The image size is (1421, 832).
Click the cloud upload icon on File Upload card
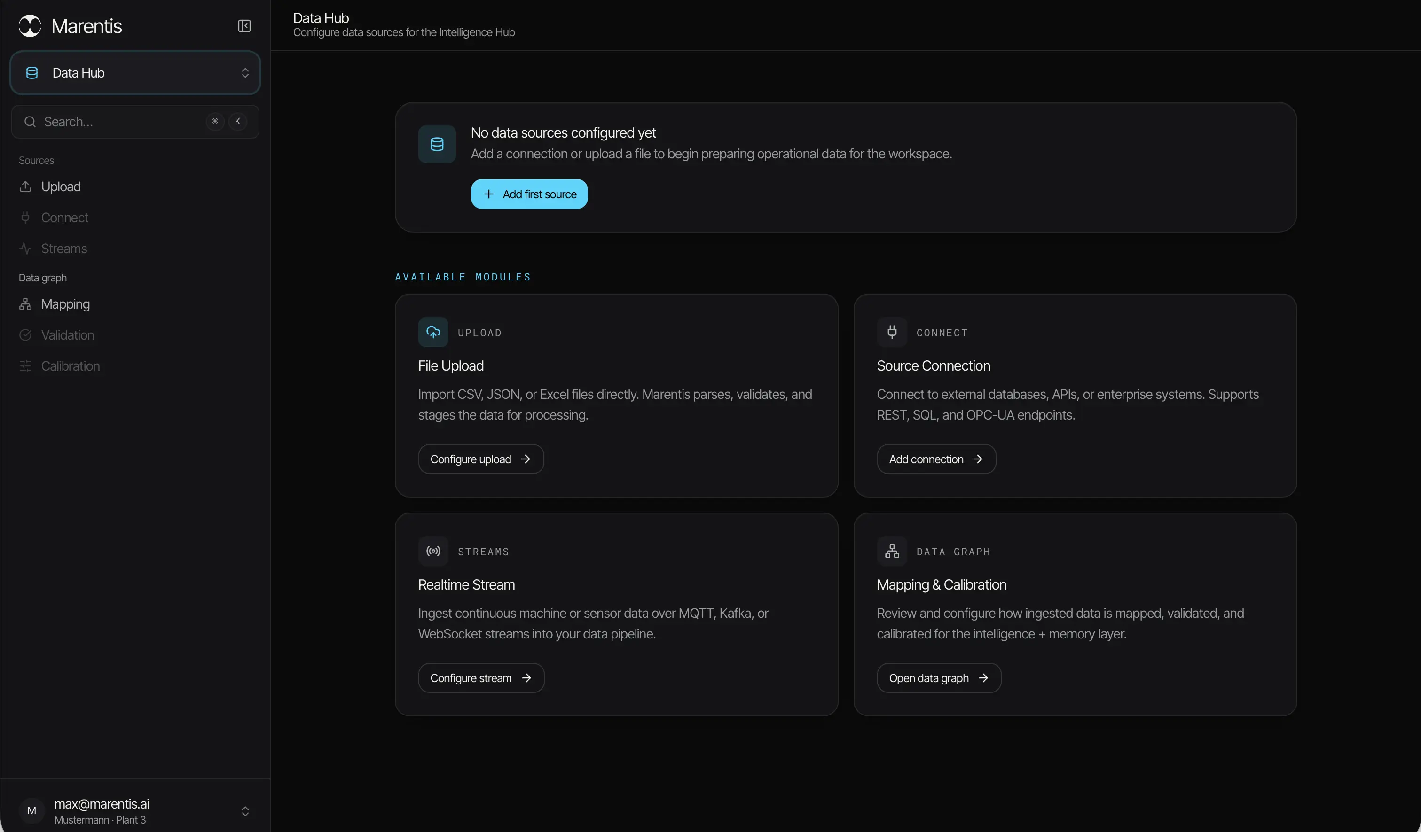coord(433,332)
